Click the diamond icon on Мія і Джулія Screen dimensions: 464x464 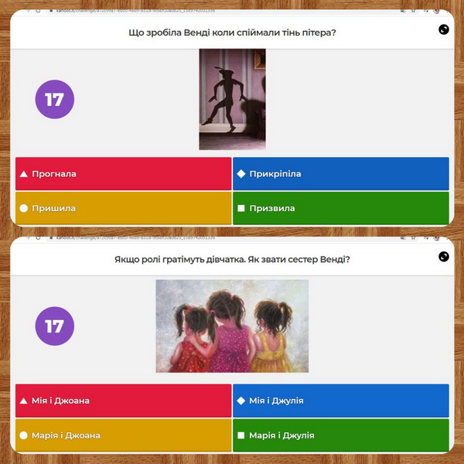241,401
